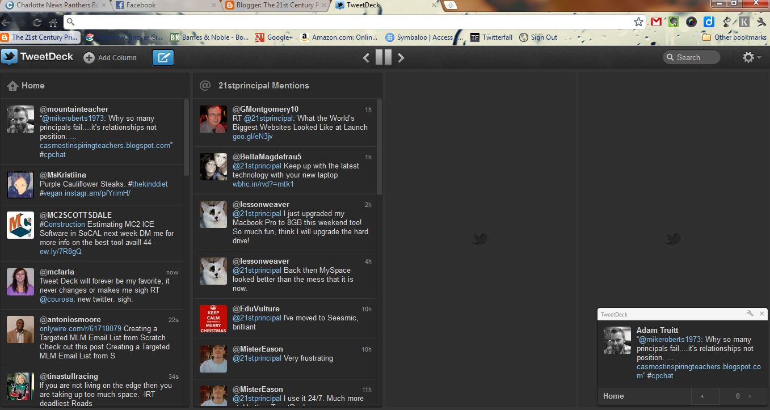The width and height of the screenshot is (770, 410).
Task: Go to the previous column with left arrow
Action: pos(367,57)
